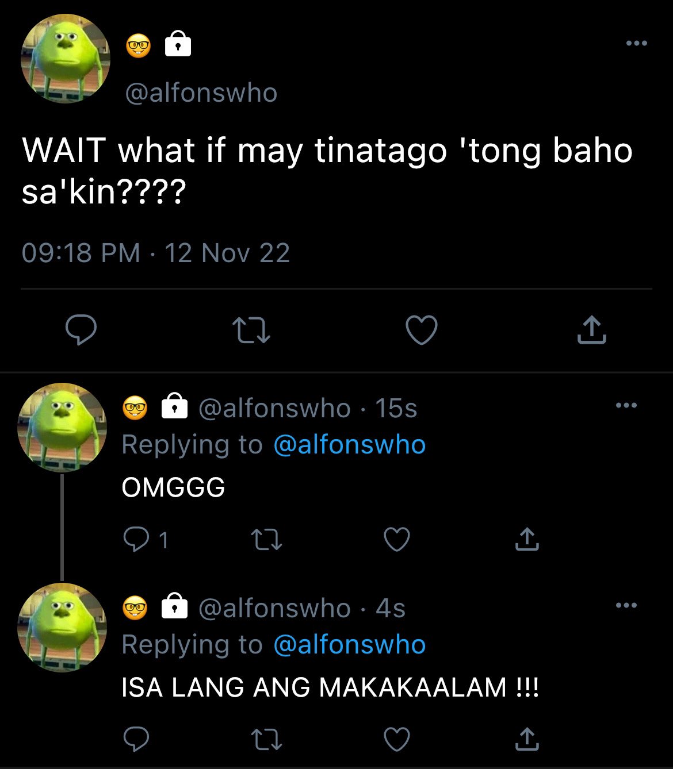Like the OMGGG reply
Screen dimensions: 673x769
[x=397, y=540]
